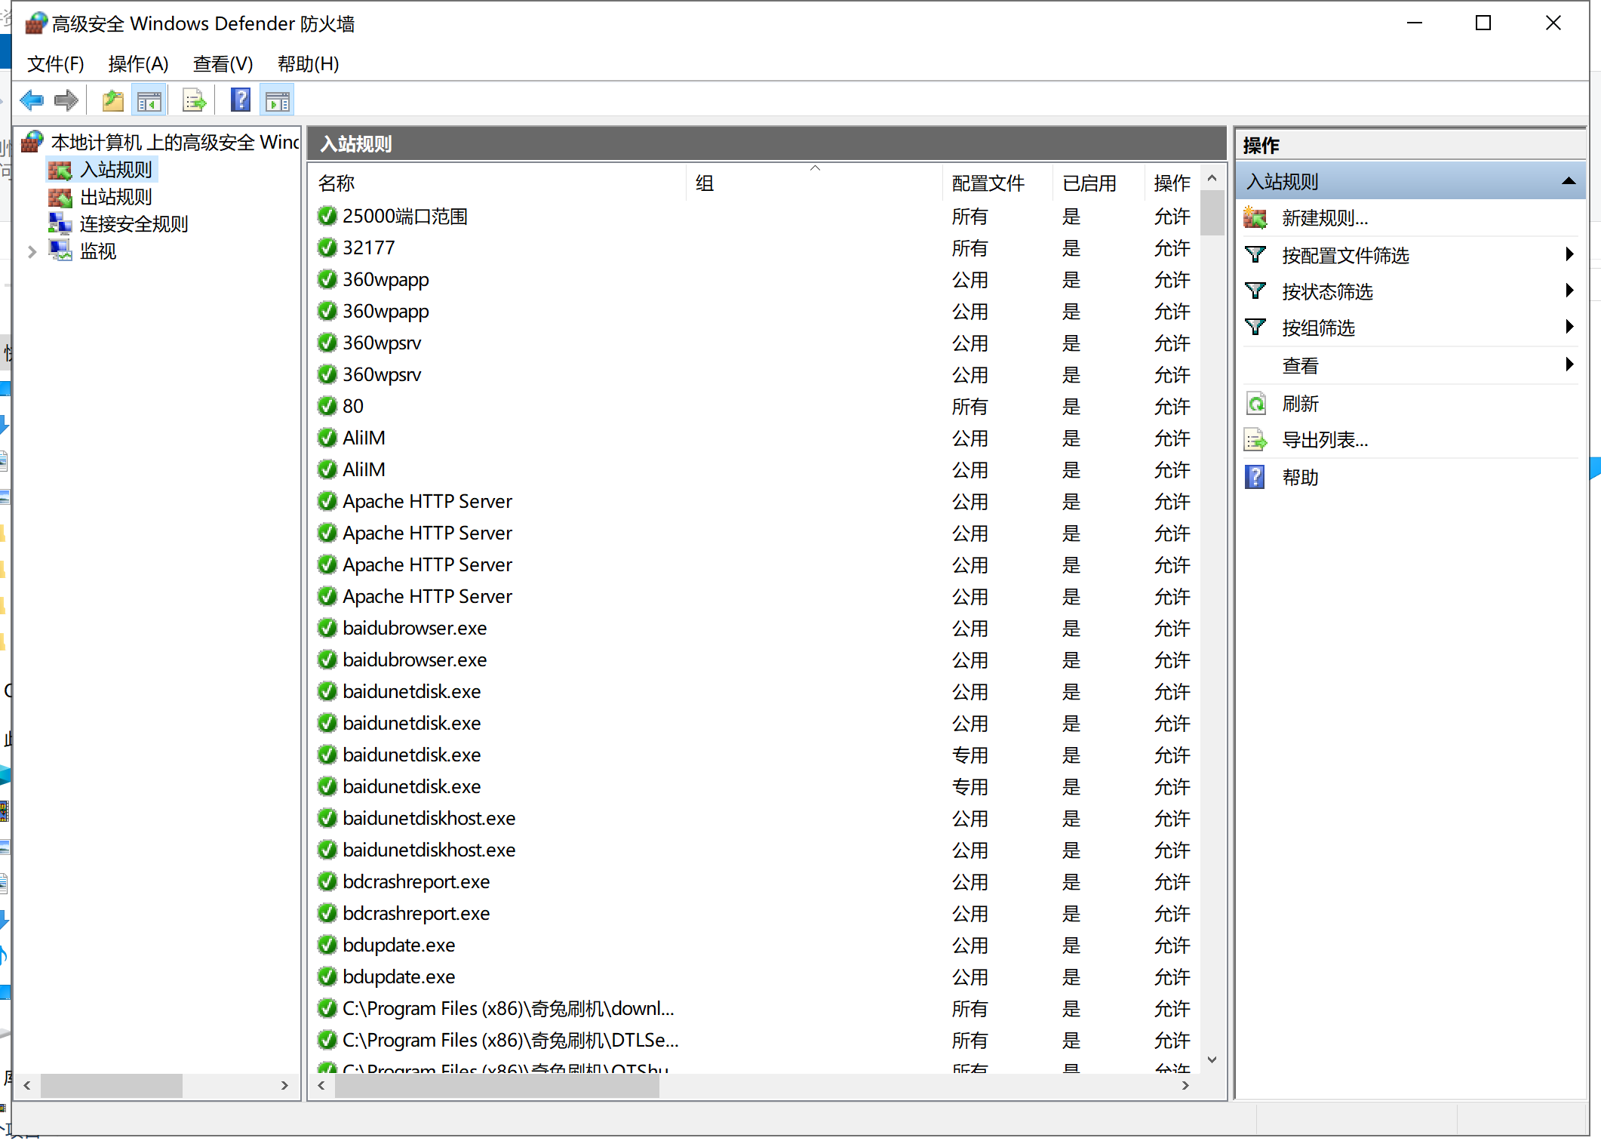This screenshot has height=1147, width=1601.
Task: Open the 查看(V) menu
Action: 223,64
